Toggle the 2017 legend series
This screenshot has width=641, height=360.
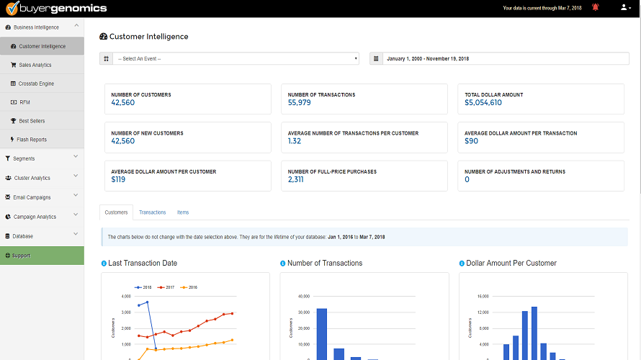point(166,287)
